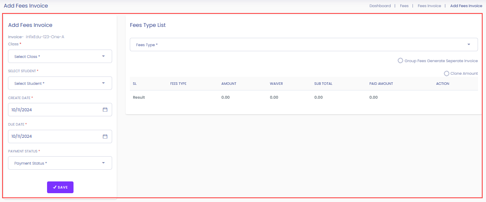Go to Fees breadcrumb
The width and height of the screenshot is (486, 202).
click(x=404, y=5)
